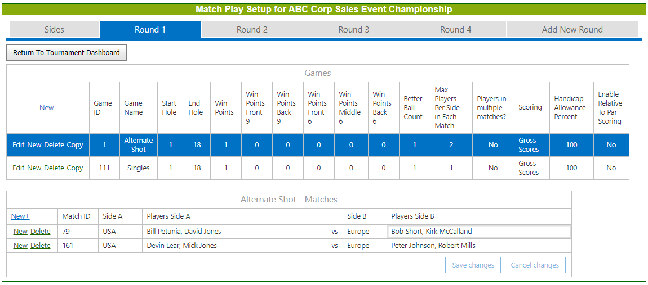Screen dimensions: 648x285
Task: Click Players Side B field for match 79
Action: 479,232
